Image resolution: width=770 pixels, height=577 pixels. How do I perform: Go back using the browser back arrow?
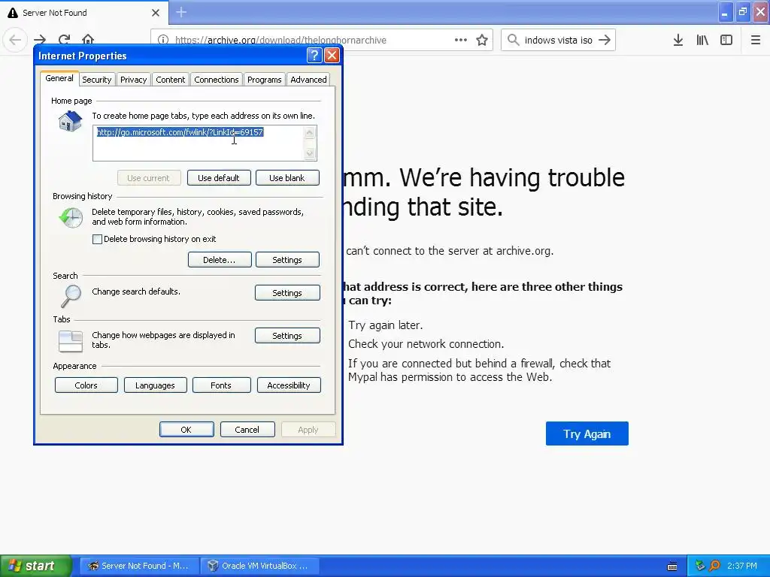tap(15, 40)
